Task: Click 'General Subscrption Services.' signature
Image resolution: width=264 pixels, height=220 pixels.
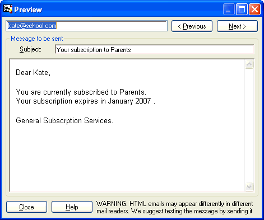Action: (x=64, y=120)
